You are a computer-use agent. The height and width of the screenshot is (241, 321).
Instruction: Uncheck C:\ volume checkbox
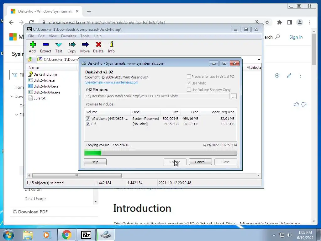pos(88,124)
